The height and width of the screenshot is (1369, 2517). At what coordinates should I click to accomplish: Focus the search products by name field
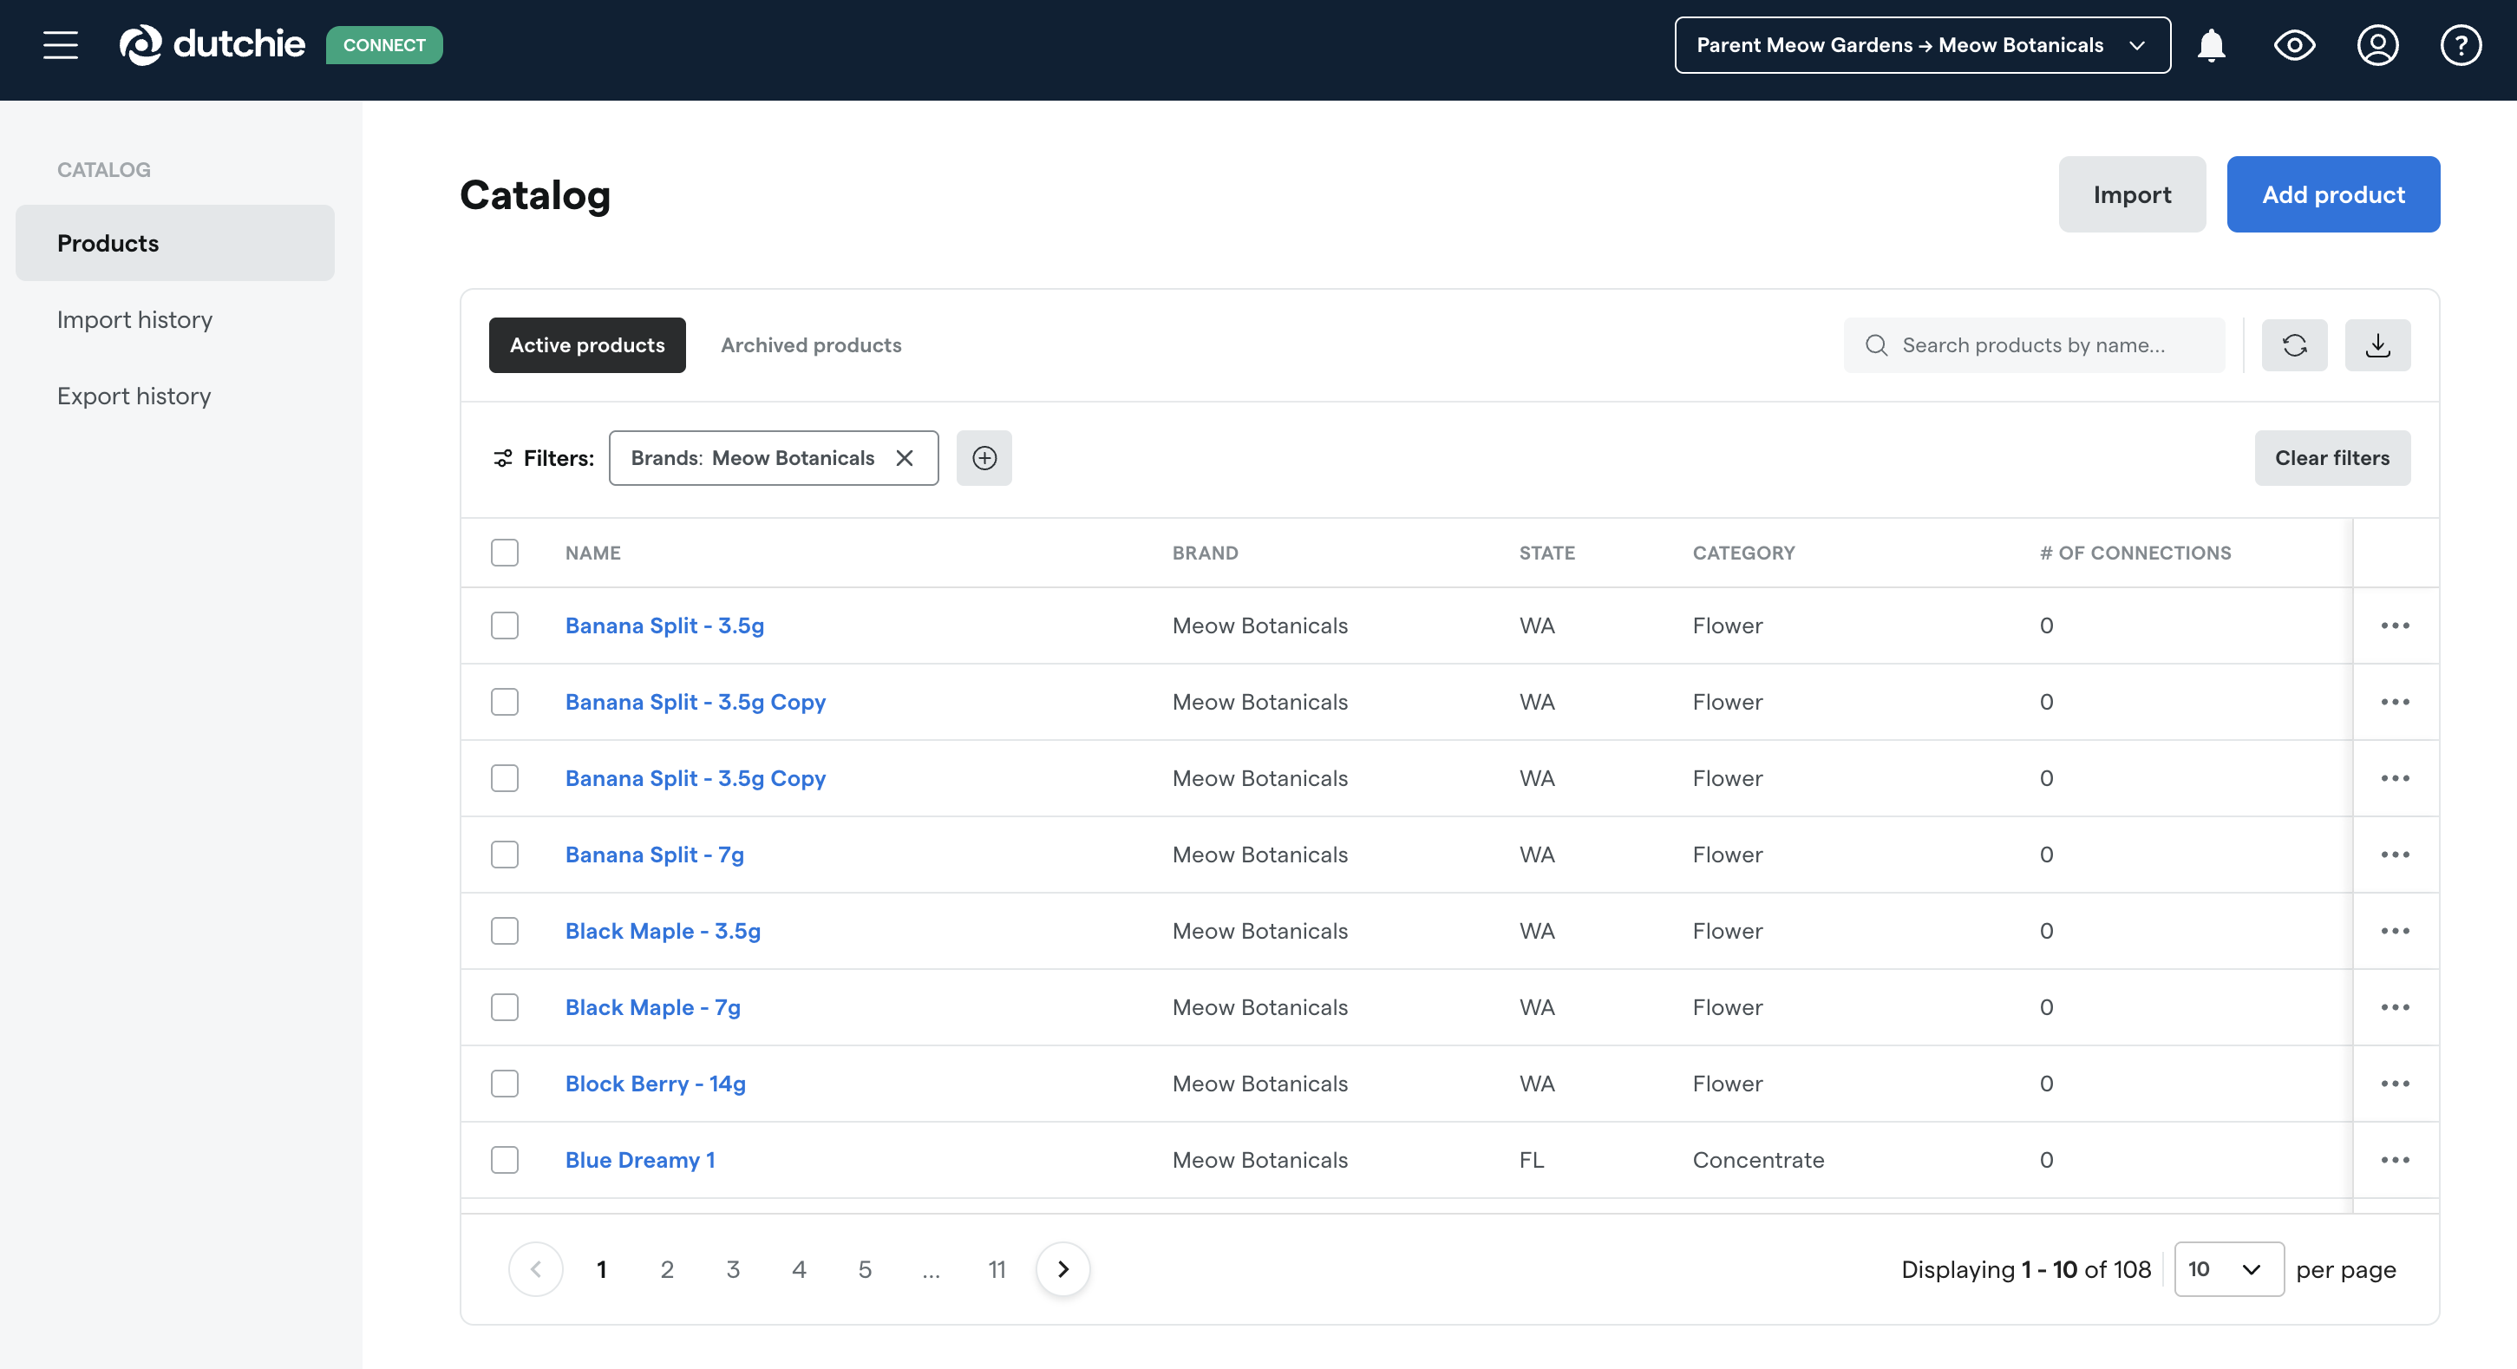pos(2033,345)
